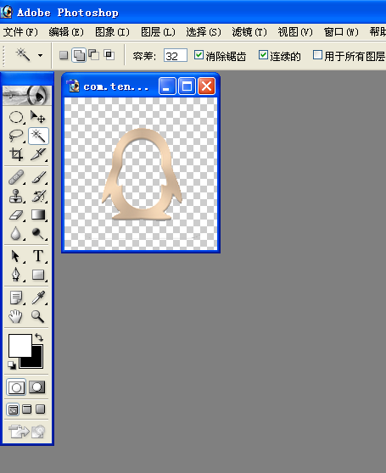Image resolution: width=386 pixels, height=473 pixels.
Task: Open the 视图(V) menu
Action: pyautogui.click(x=295, y=32)
